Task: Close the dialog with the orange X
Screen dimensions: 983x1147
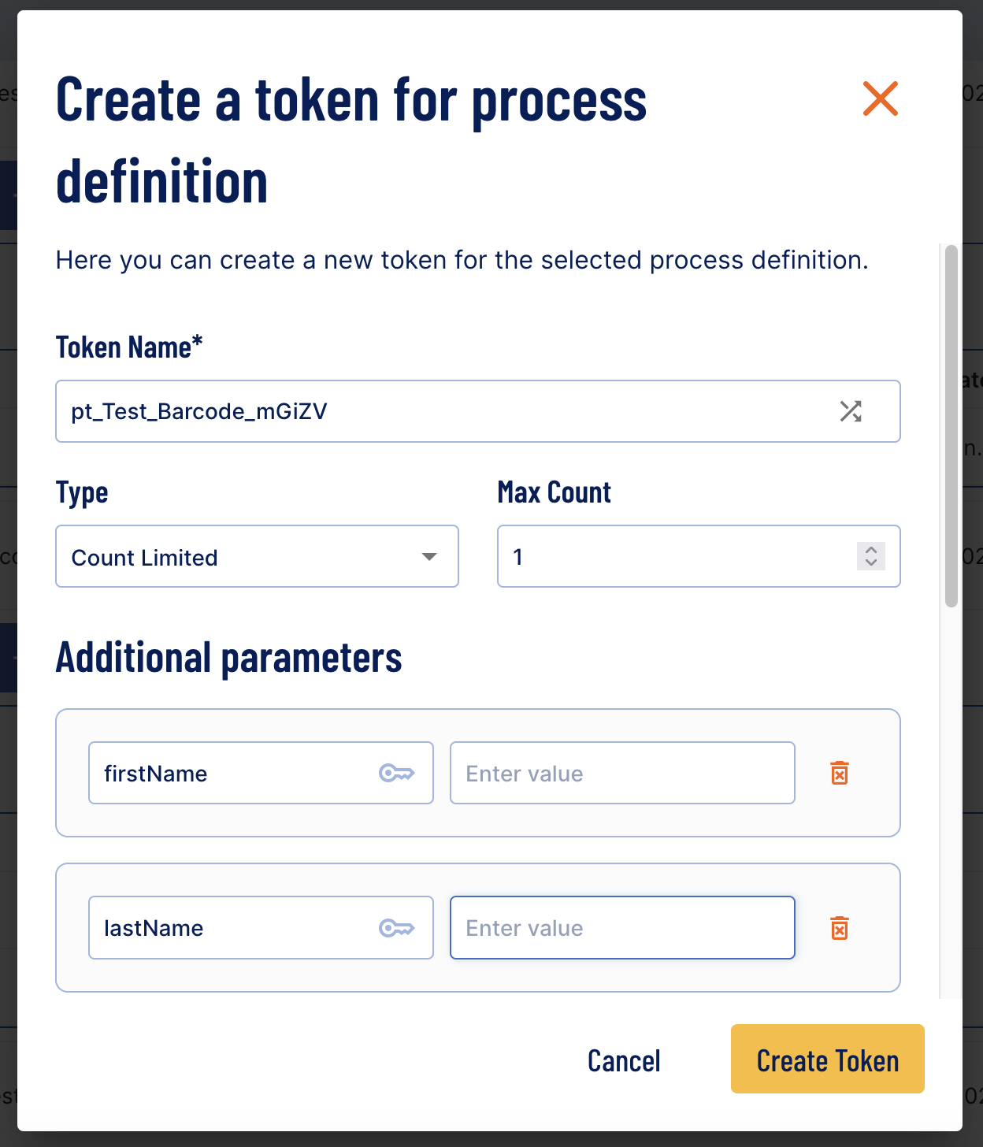Action: coord(881,98)
